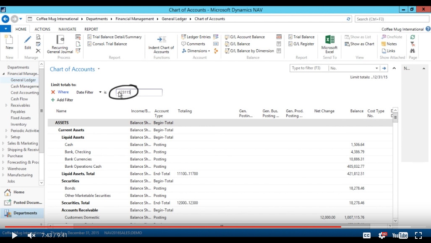431x243 pixels.
Task: Expand the Receivables tree node
Action: click(6, 105)
